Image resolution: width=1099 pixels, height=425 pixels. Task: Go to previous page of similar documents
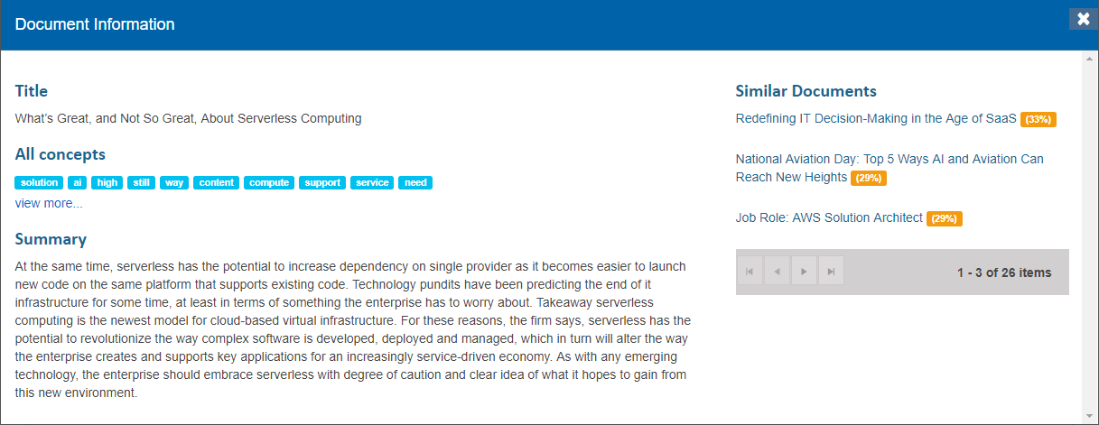tap(777, 272)
